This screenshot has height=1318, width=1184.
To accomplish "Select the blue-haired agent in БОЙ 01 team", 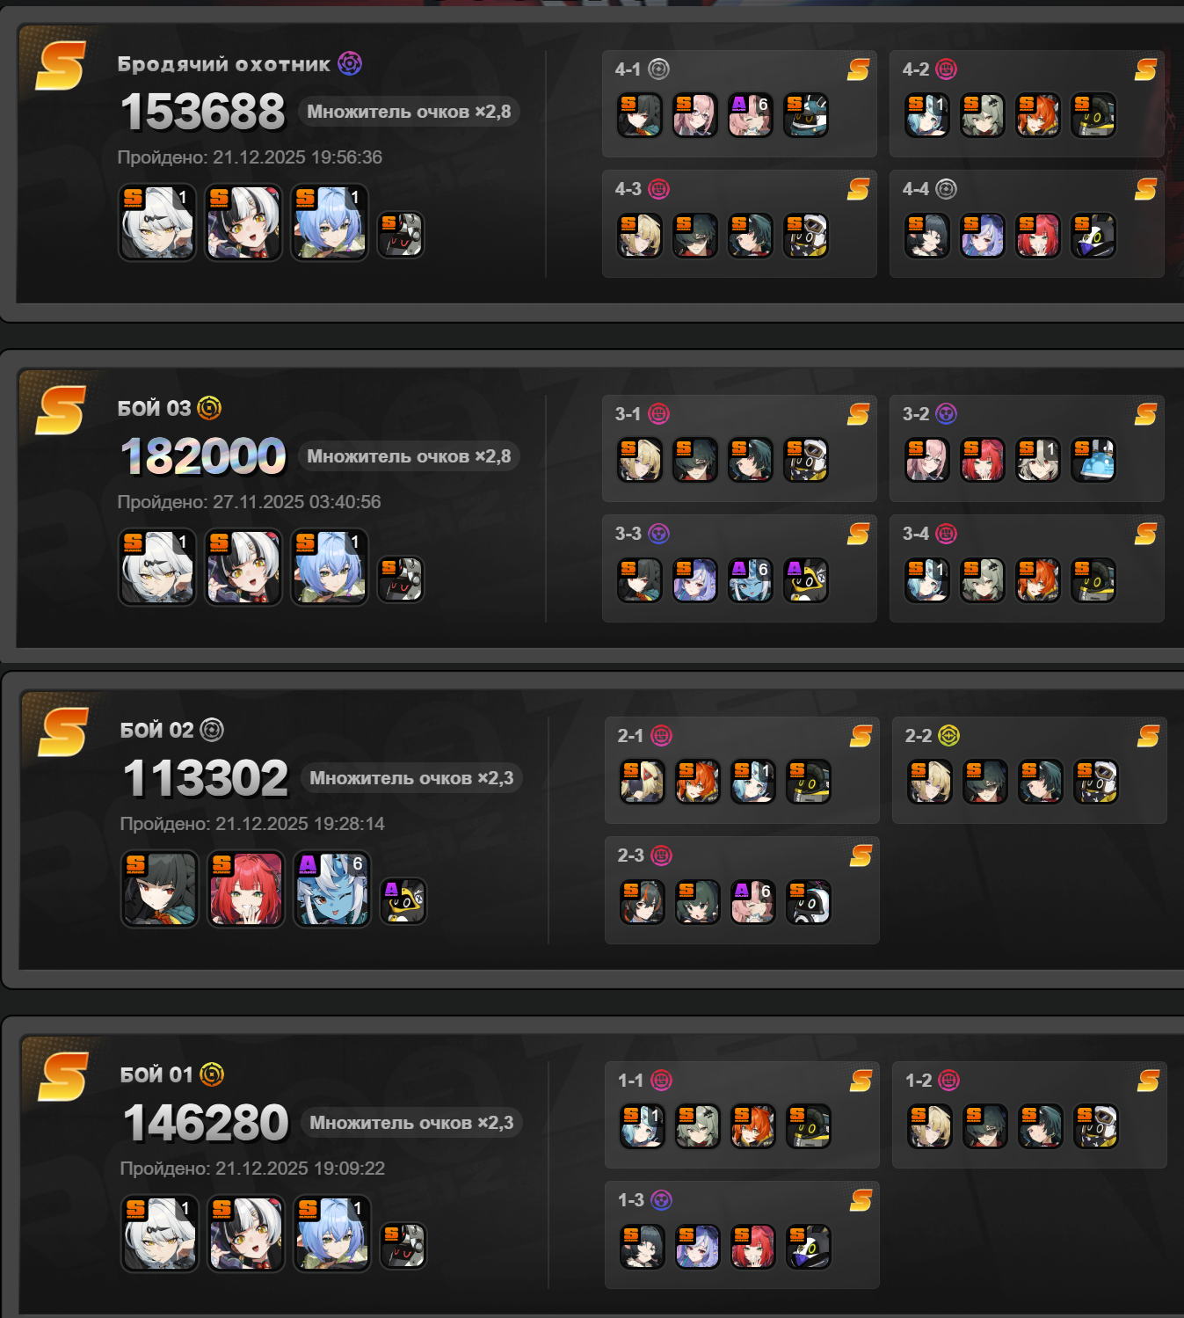I will pyautogui.click(x=331, y=1233).
